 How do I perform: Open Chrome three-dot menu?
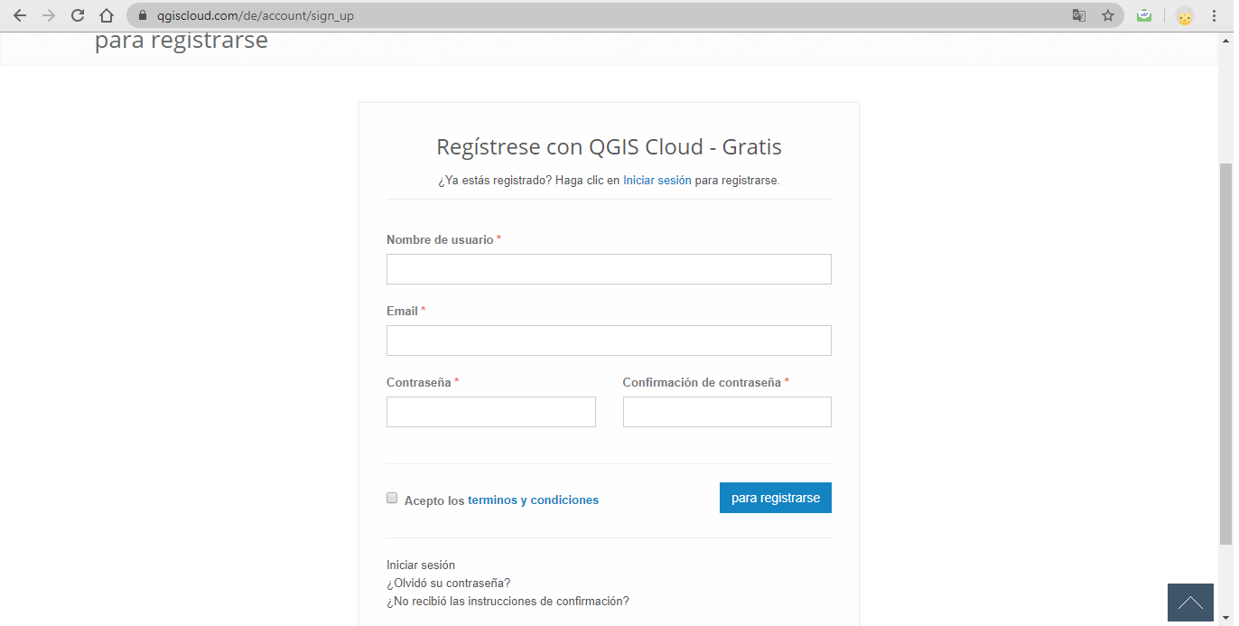pos(1215,15)
